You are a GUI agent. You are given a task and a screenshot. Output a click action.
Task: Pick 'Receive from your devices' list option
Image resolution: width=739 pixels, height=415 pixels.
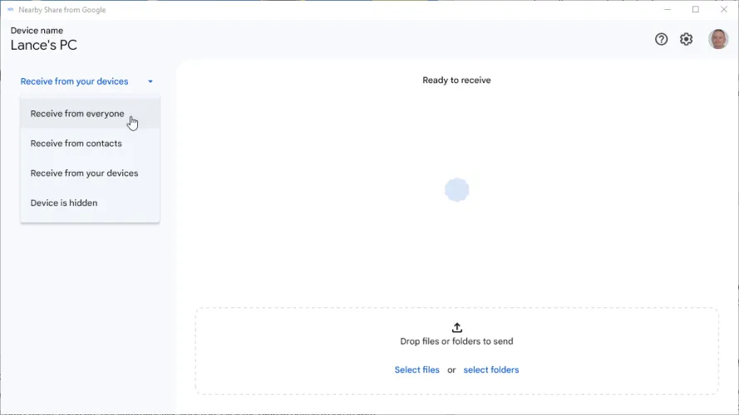point(84,173)
